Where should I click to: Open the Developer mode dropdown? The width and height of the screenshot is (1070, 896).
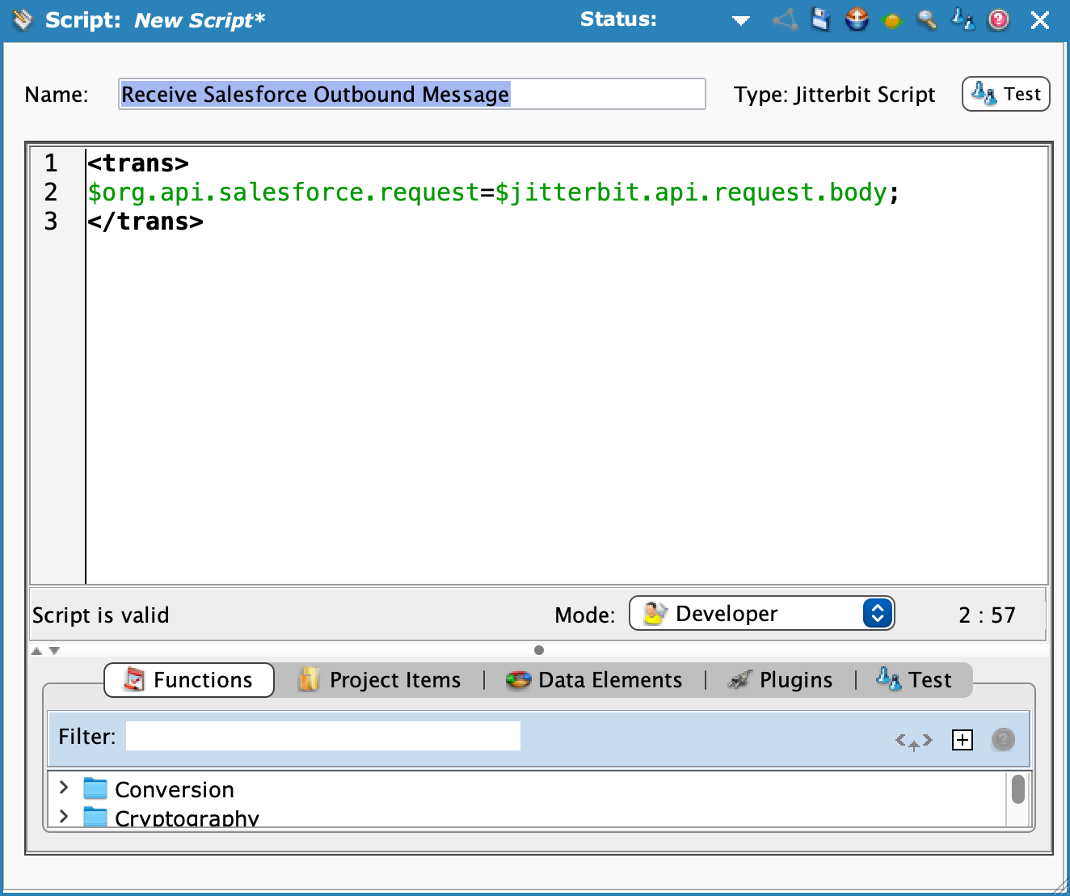point(761,614)
